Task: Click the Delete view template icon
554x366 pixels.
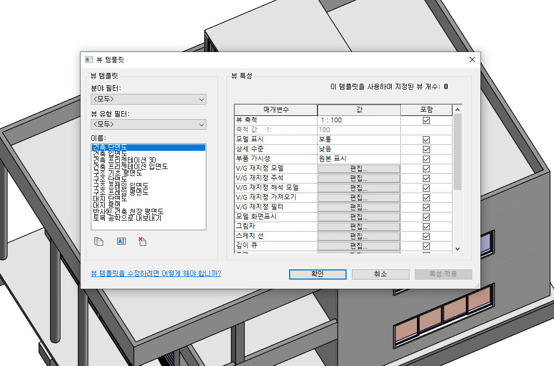Action: tap(142, 241)
